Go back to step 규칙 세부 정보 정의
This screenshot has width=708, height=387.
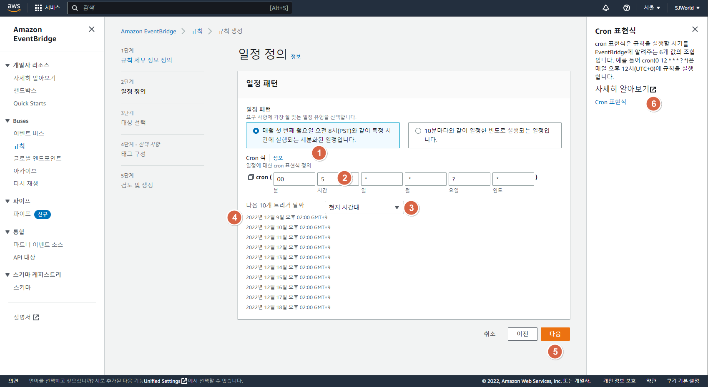(146, 60)
